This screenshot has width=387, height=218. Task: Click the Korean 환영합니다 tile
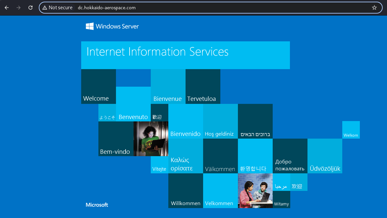pos(255,156)
